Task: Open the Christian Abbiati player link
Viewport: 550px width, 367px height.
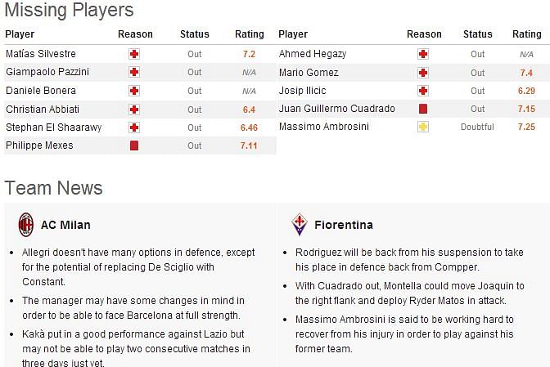Action: [43, 110]
